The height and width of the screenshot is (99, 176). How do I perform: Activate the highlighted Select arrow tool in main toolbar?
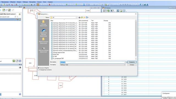(38, 5)
